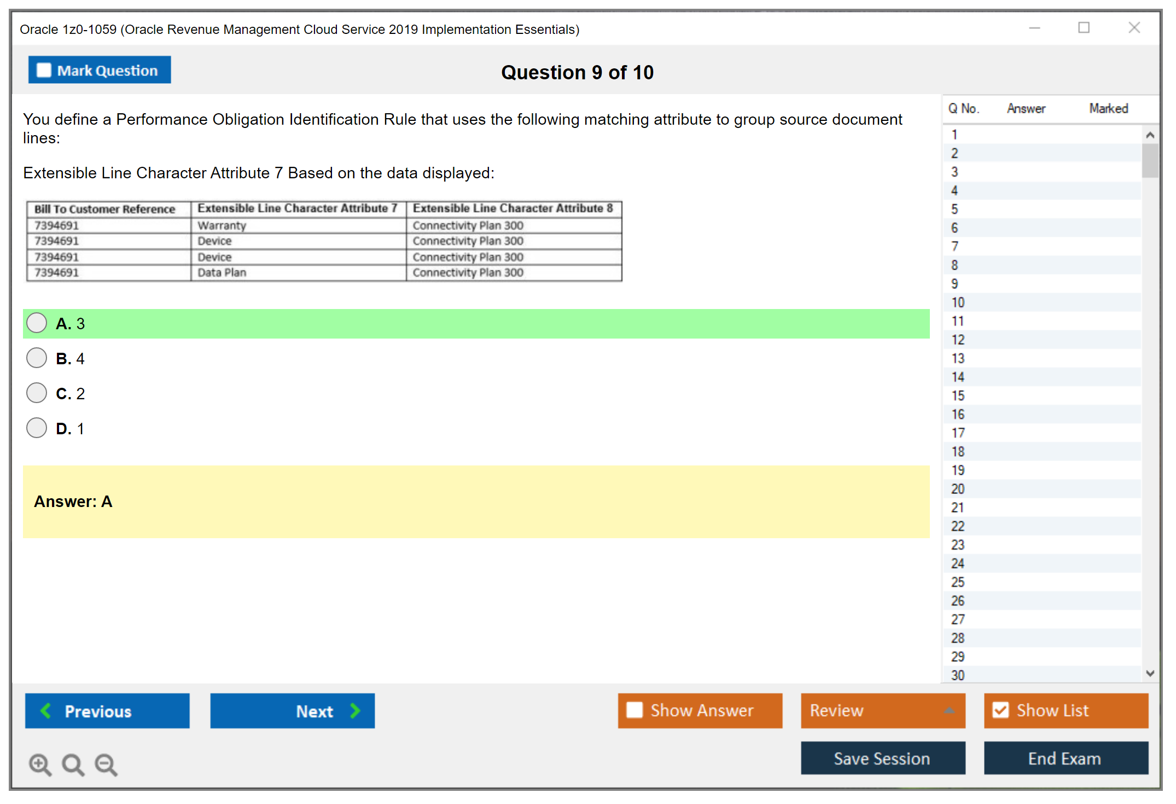Click the End Exam button
This screenshot has width=1176, height=804.
tap(1065, 759)
